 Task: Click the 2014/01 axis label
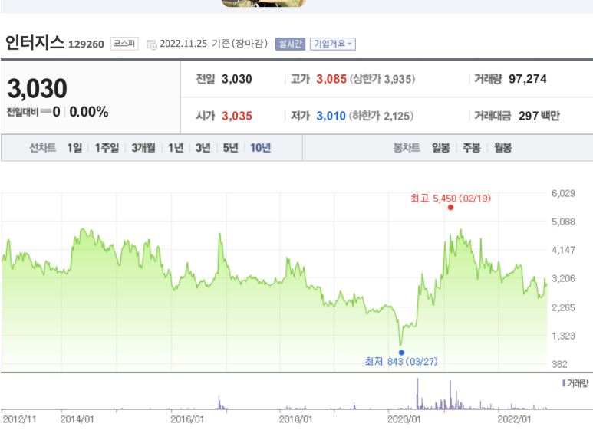77,419
